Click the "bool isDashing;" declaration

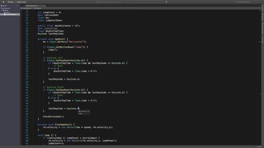(x=47, y=28)
